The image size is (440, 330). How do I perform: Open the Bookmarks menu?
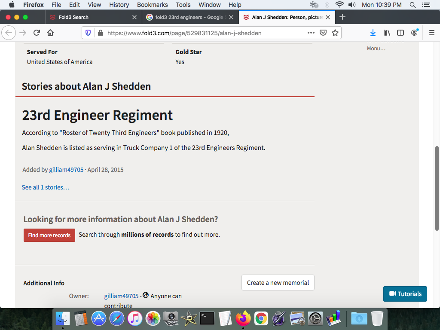(152, 5)
